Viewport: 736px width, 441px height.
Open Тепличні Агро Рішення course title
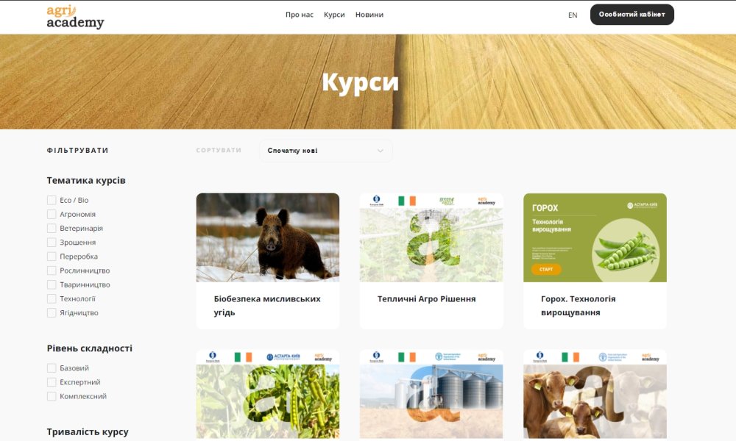[426, 299]
